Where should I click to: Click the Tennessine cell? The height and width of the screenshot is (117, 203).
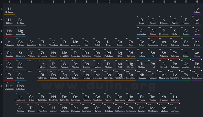pyautogui.click(x=186, y=75)
